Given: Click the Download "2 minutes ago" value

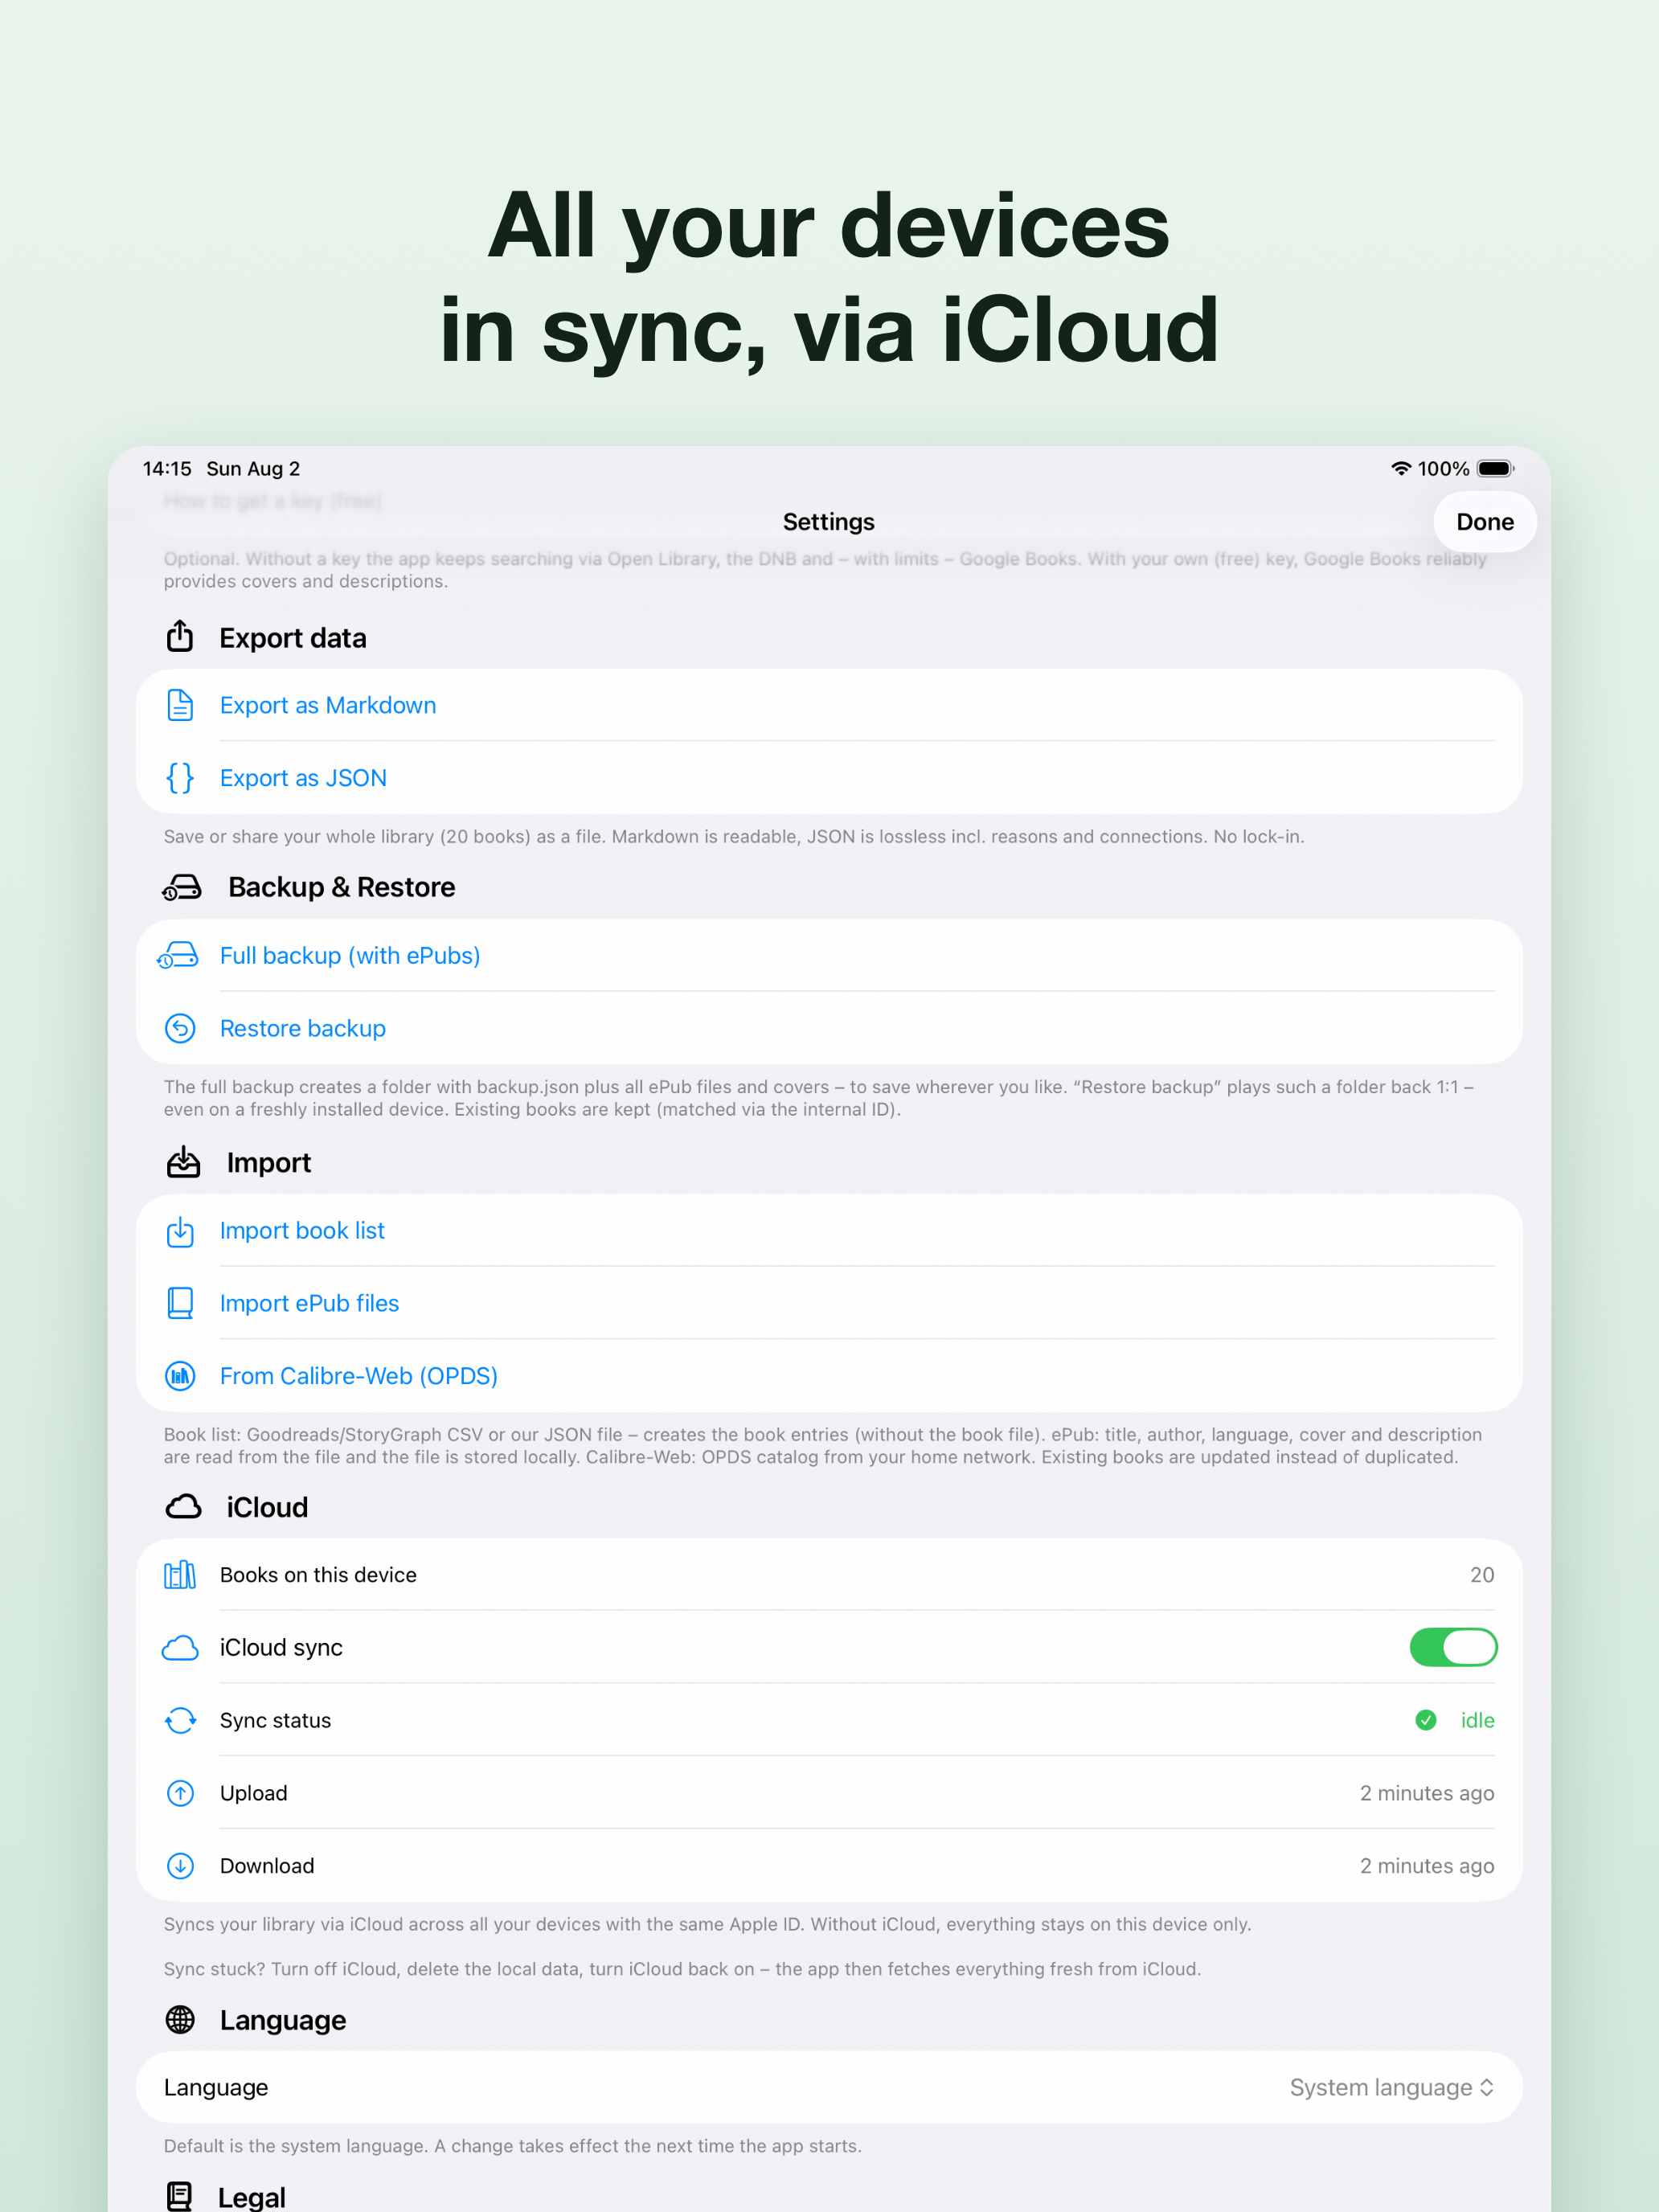Looking at the screenshot, I should 1427,1866.
